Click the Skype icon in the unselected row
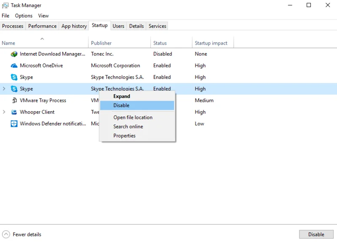This screenshot has height=242, width=337. tap(14, 77)
